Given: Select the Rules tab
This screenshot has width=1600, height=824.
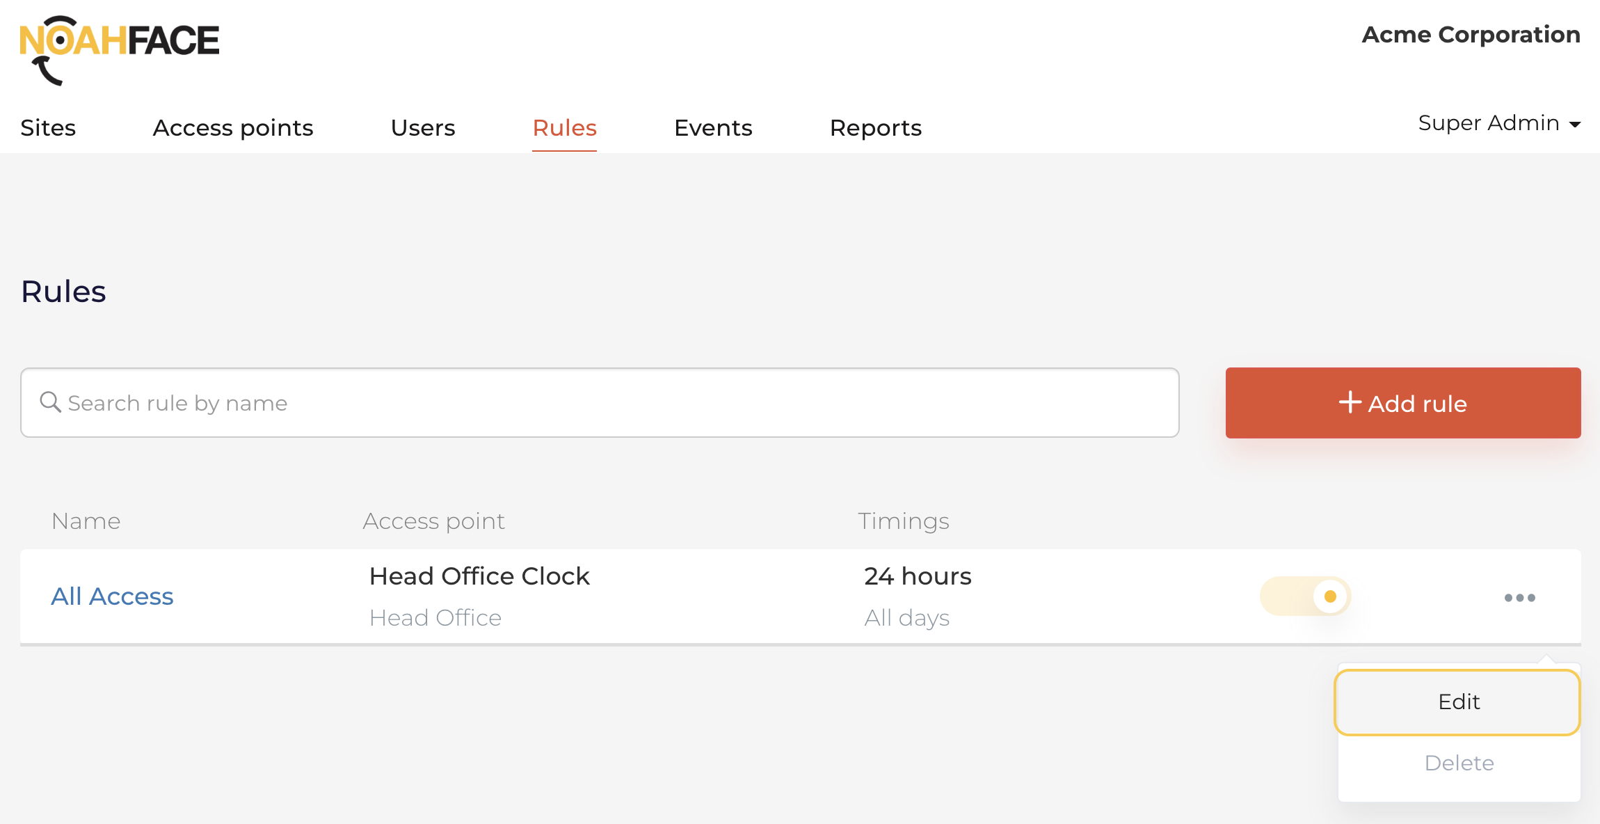Looking at the screenshot, I should [564, 128].
